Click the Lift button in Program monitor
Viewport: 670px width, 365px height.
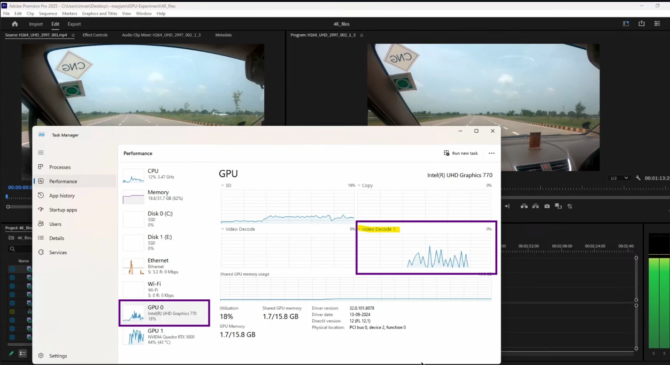click(x=524, y=206)
